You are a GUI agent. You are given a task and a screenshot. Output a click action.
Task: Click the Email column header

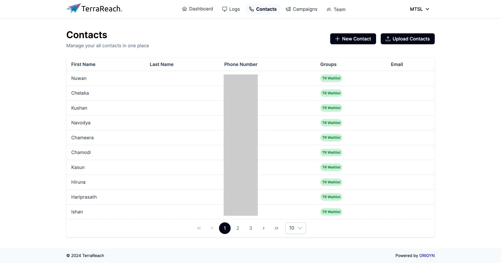[x=397, y=64]
